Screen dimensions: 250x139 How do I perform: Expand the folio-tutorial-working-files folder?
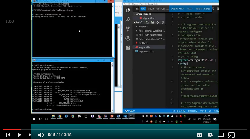coord(149,31)
